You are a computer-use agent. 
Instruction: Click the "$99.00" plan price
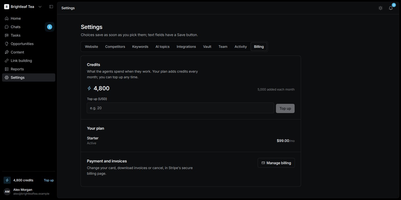point(283,141)
